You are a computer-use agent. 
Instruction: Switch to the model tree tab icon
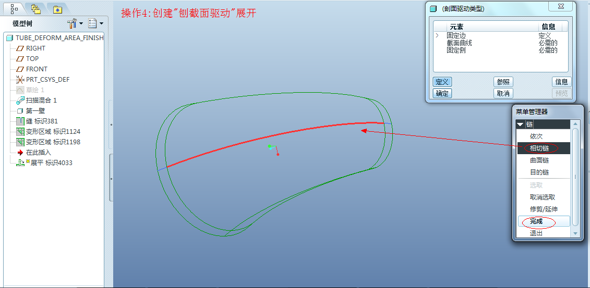14,8
